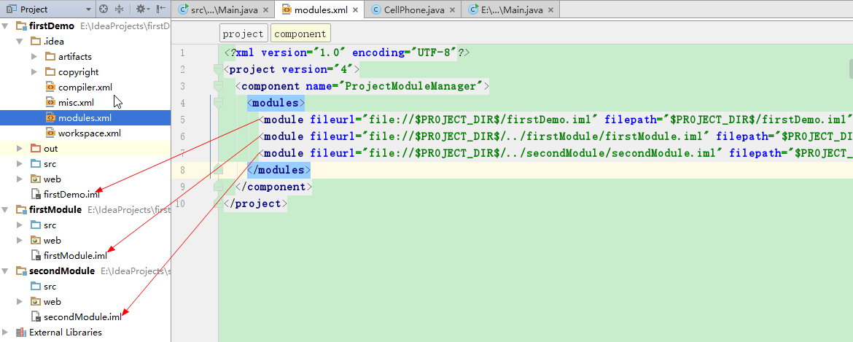Collapse the firstDemo module node

(6, 26)
